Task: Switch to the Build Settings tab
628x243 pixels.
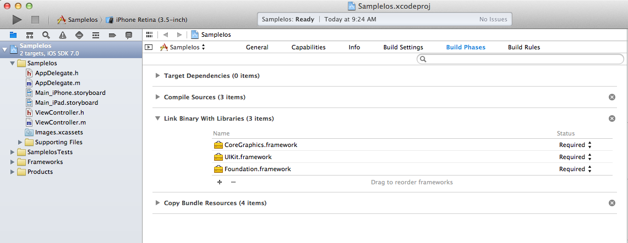Action: (403, 47)
